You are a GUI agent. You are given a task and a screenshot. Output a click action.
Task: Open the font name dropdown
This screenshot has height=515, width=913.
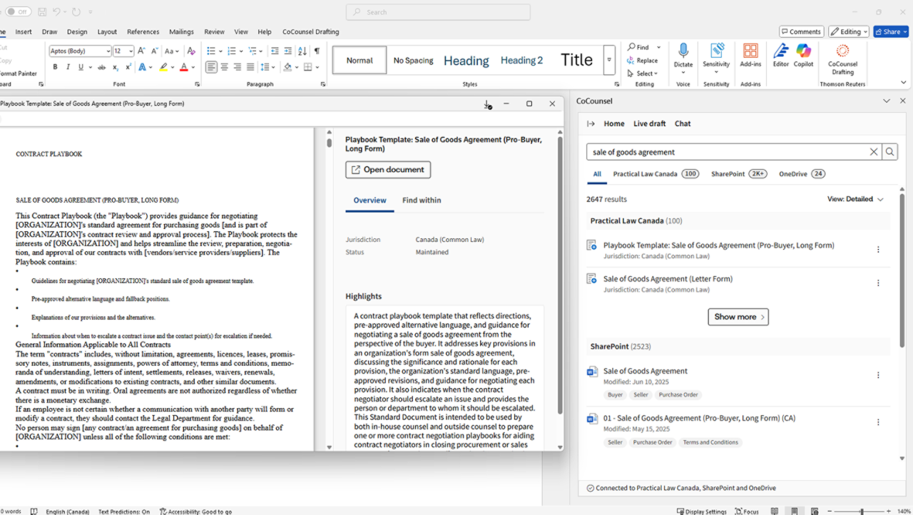[x=108, y=51]
